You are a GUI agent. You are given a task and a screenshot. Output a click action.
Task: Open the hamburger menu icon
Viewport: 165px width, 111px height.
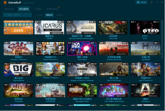pyautogui.click(x=152, y=2)
